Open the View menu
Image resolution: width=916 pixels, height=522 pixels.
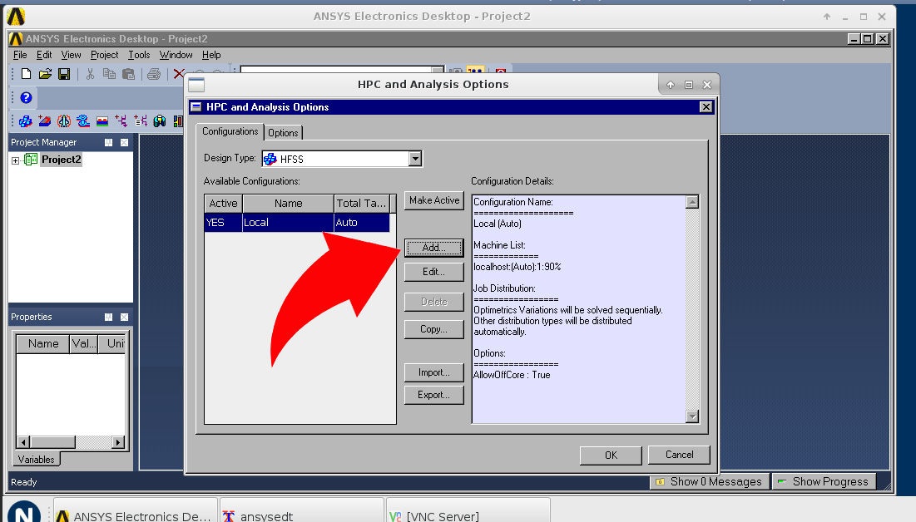pos(71,55)
